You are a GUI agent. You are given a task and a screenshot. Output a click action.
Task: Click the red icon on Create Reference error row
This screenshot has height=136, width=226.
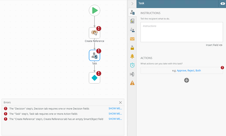[6, 119]
